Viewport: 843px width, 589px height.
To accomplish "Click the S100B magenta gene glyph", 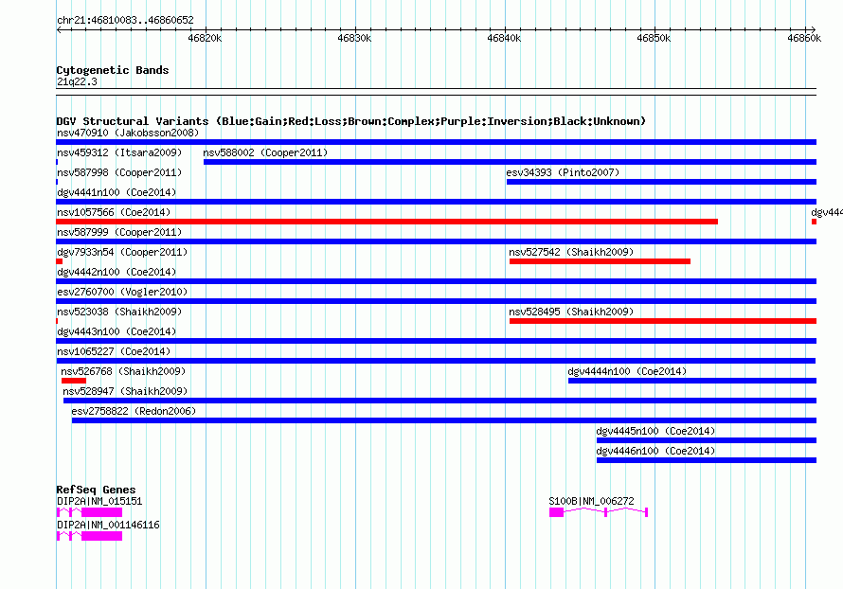I will click(x=599, y=512).
